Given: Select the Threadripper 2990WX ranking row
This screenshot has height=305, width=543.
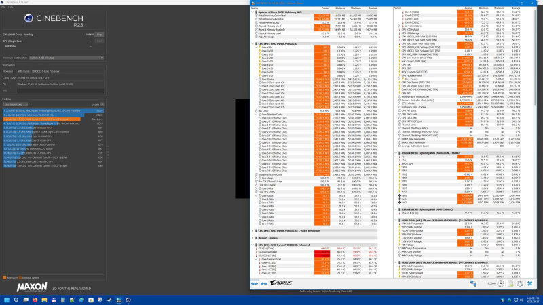Looking at the screenshot, I should click(54, 110).
